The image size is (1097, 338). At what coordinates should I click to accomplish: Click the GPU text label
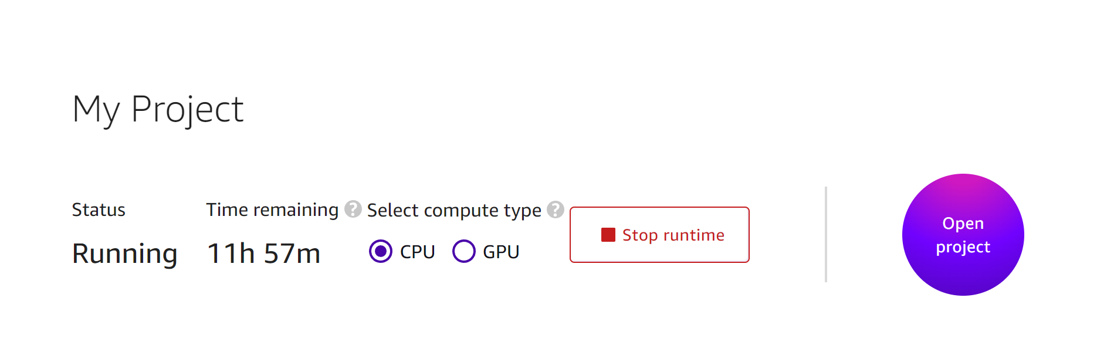(501, 252)
